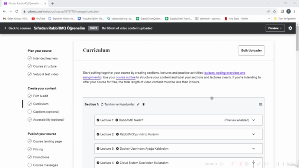Go back with browser back arrow
299x168 pixels.
(x=4, y=11)
